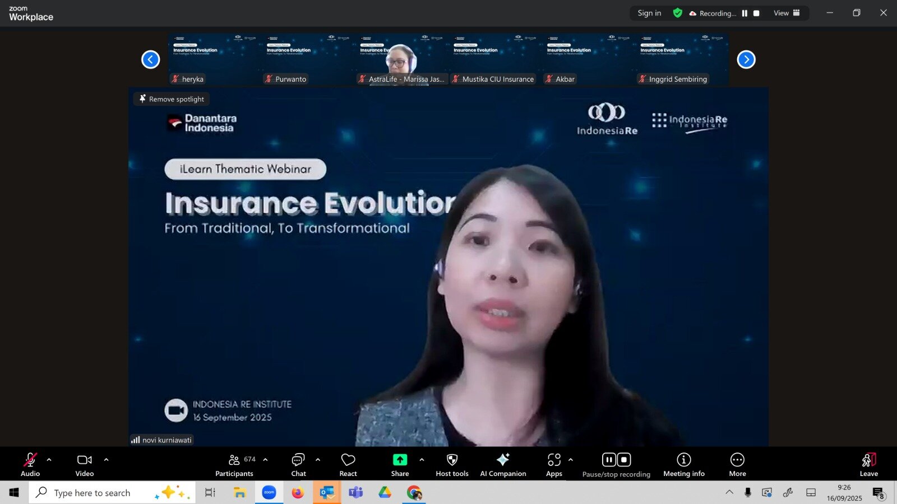Open the Chat panel
Image resolution: width=897 pixels, height=504 pixels.
point(298,464)
